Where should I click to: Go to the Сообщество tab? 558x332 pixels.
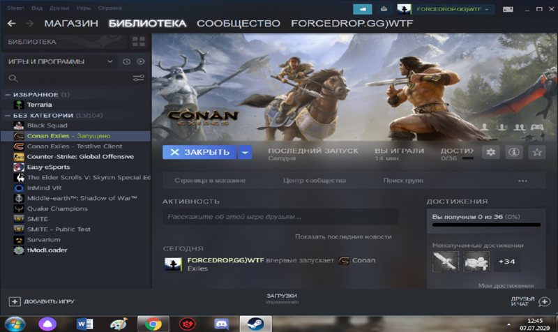239,24
